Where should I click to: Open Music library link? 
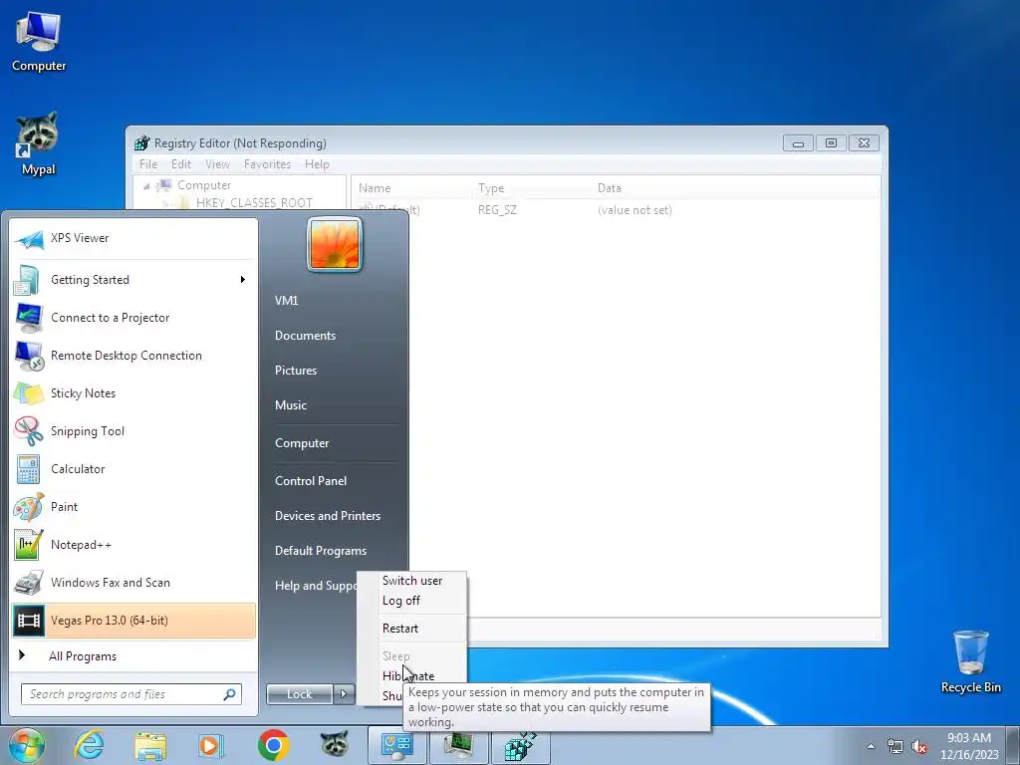pos(290,405)
